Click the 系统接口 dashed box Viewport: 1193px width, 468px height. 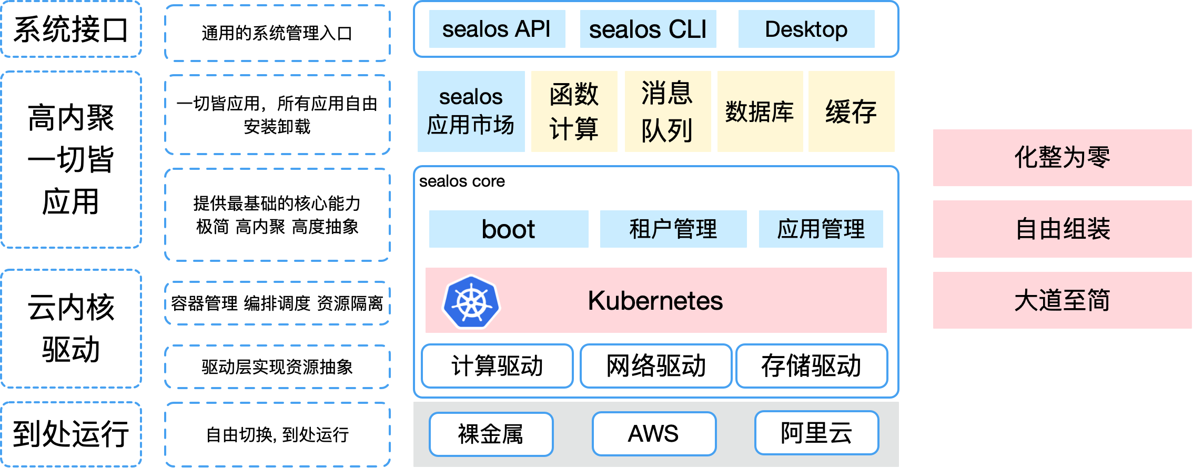click(71, 29)
